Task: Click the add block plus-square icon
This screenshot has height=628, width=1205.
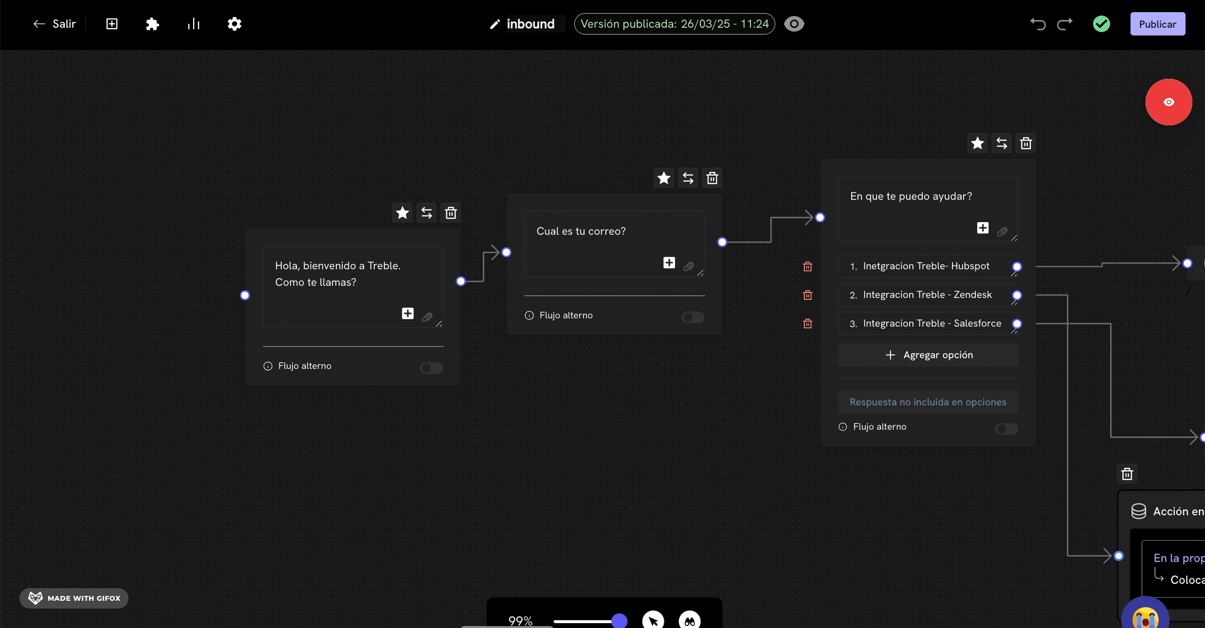Action: (112, 24)
